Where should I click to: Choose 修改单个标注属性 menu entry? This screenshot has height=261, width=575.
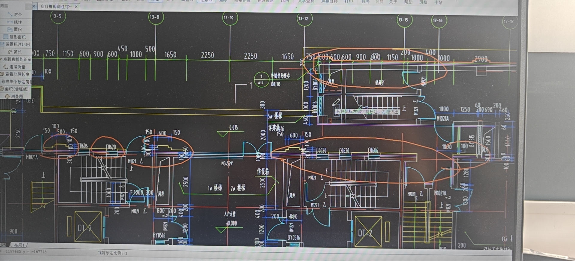tap(16, 82)
